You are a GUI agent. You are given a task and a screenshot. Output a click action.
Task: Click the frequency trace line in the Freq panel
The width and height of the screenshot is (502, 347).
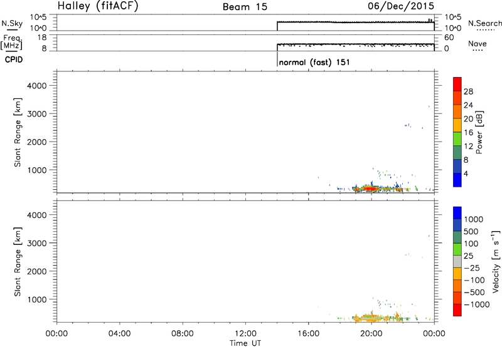coord(355,44)
